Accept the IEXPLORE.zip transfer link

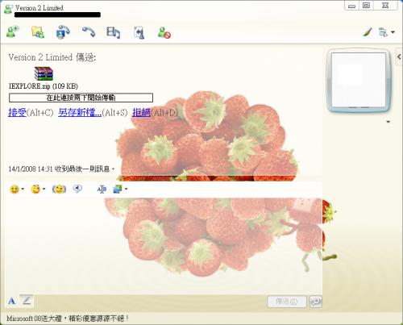coord(18,112)
